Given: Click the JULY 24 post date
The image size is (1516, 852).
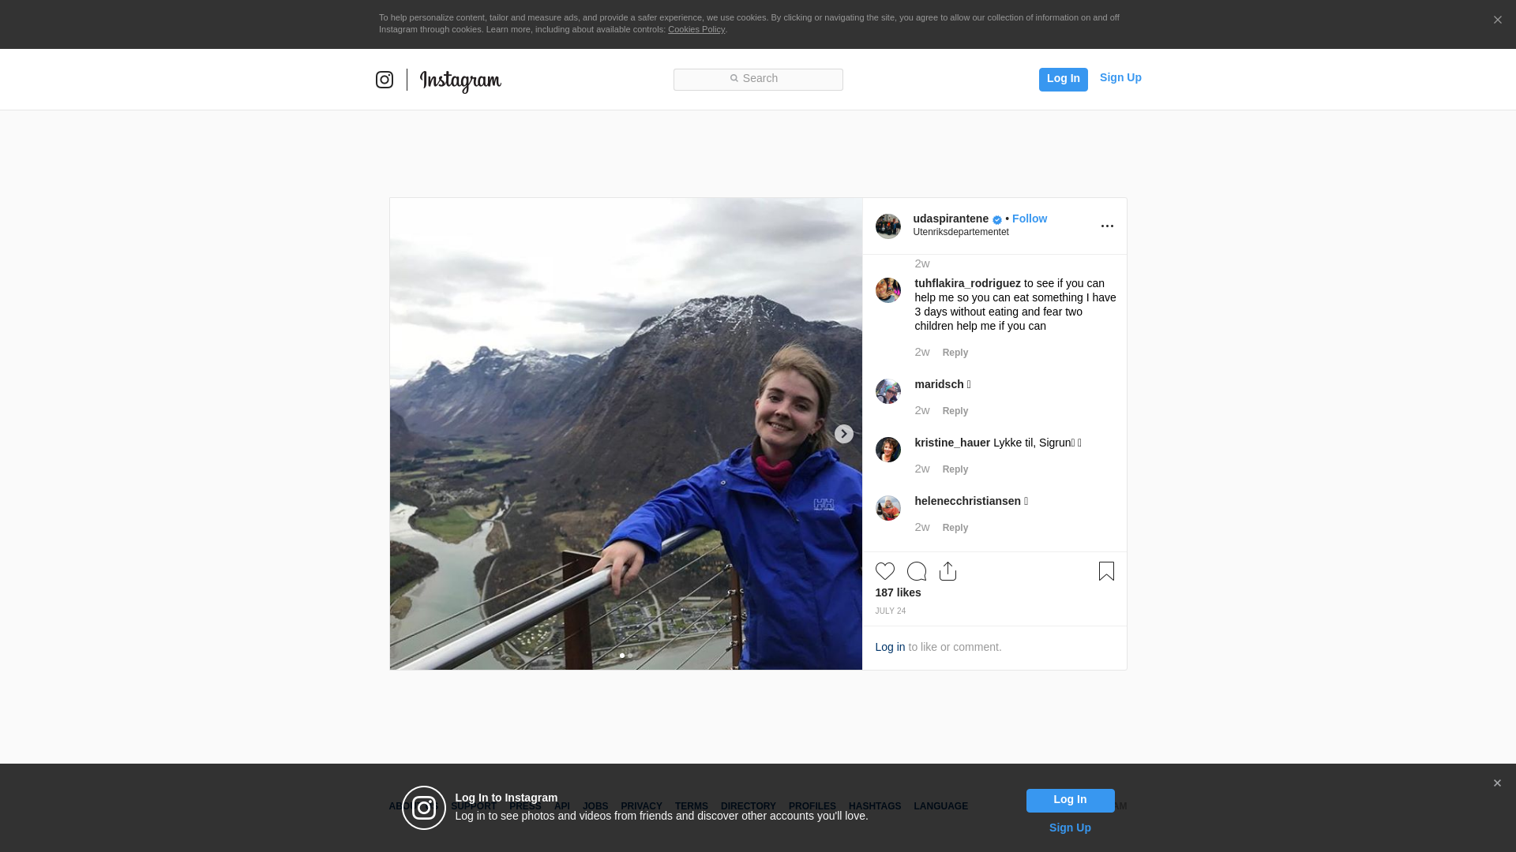Looking at the screenshot, I should tap(891, 611).
